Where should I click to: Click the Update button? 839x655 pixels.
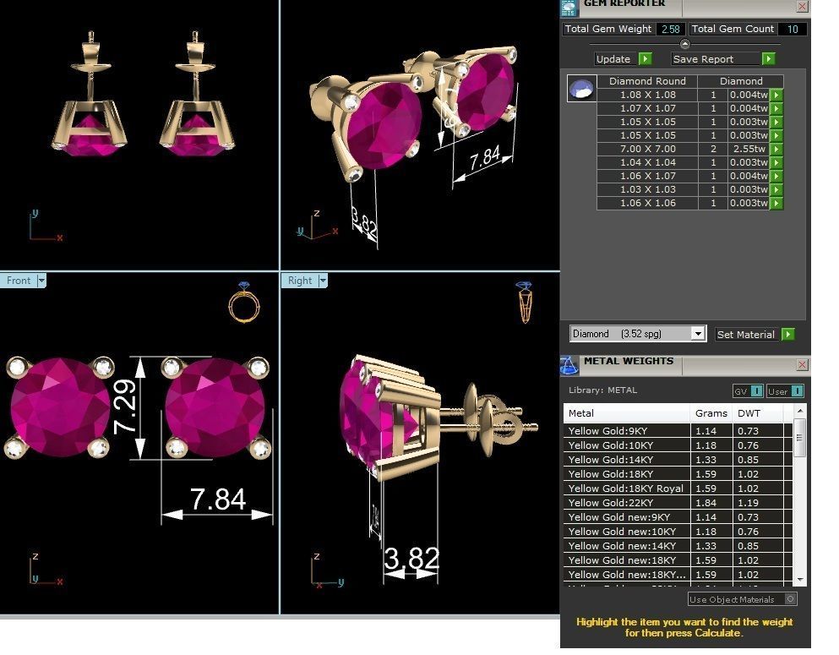(x=617, y=59)
